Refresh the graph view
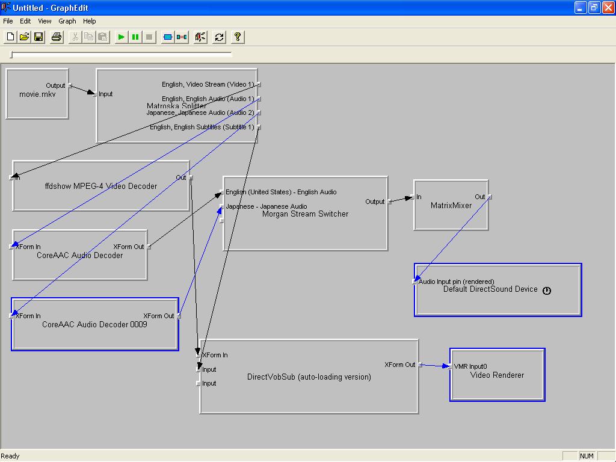The height and width of the screenshot is (462, 616). point(219,37)
